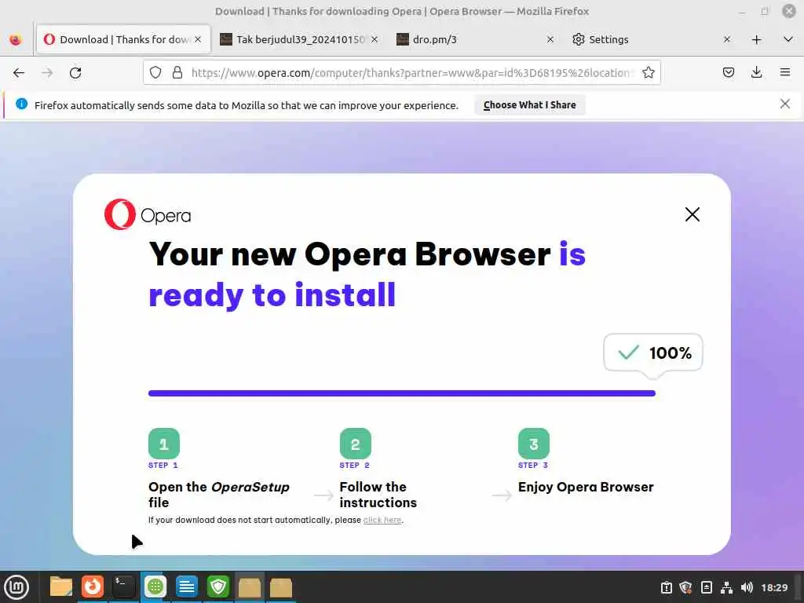Screen dimensions: 804x603
Task: Open the update manager shield tray icon
Action: click(x=685, y=587)
